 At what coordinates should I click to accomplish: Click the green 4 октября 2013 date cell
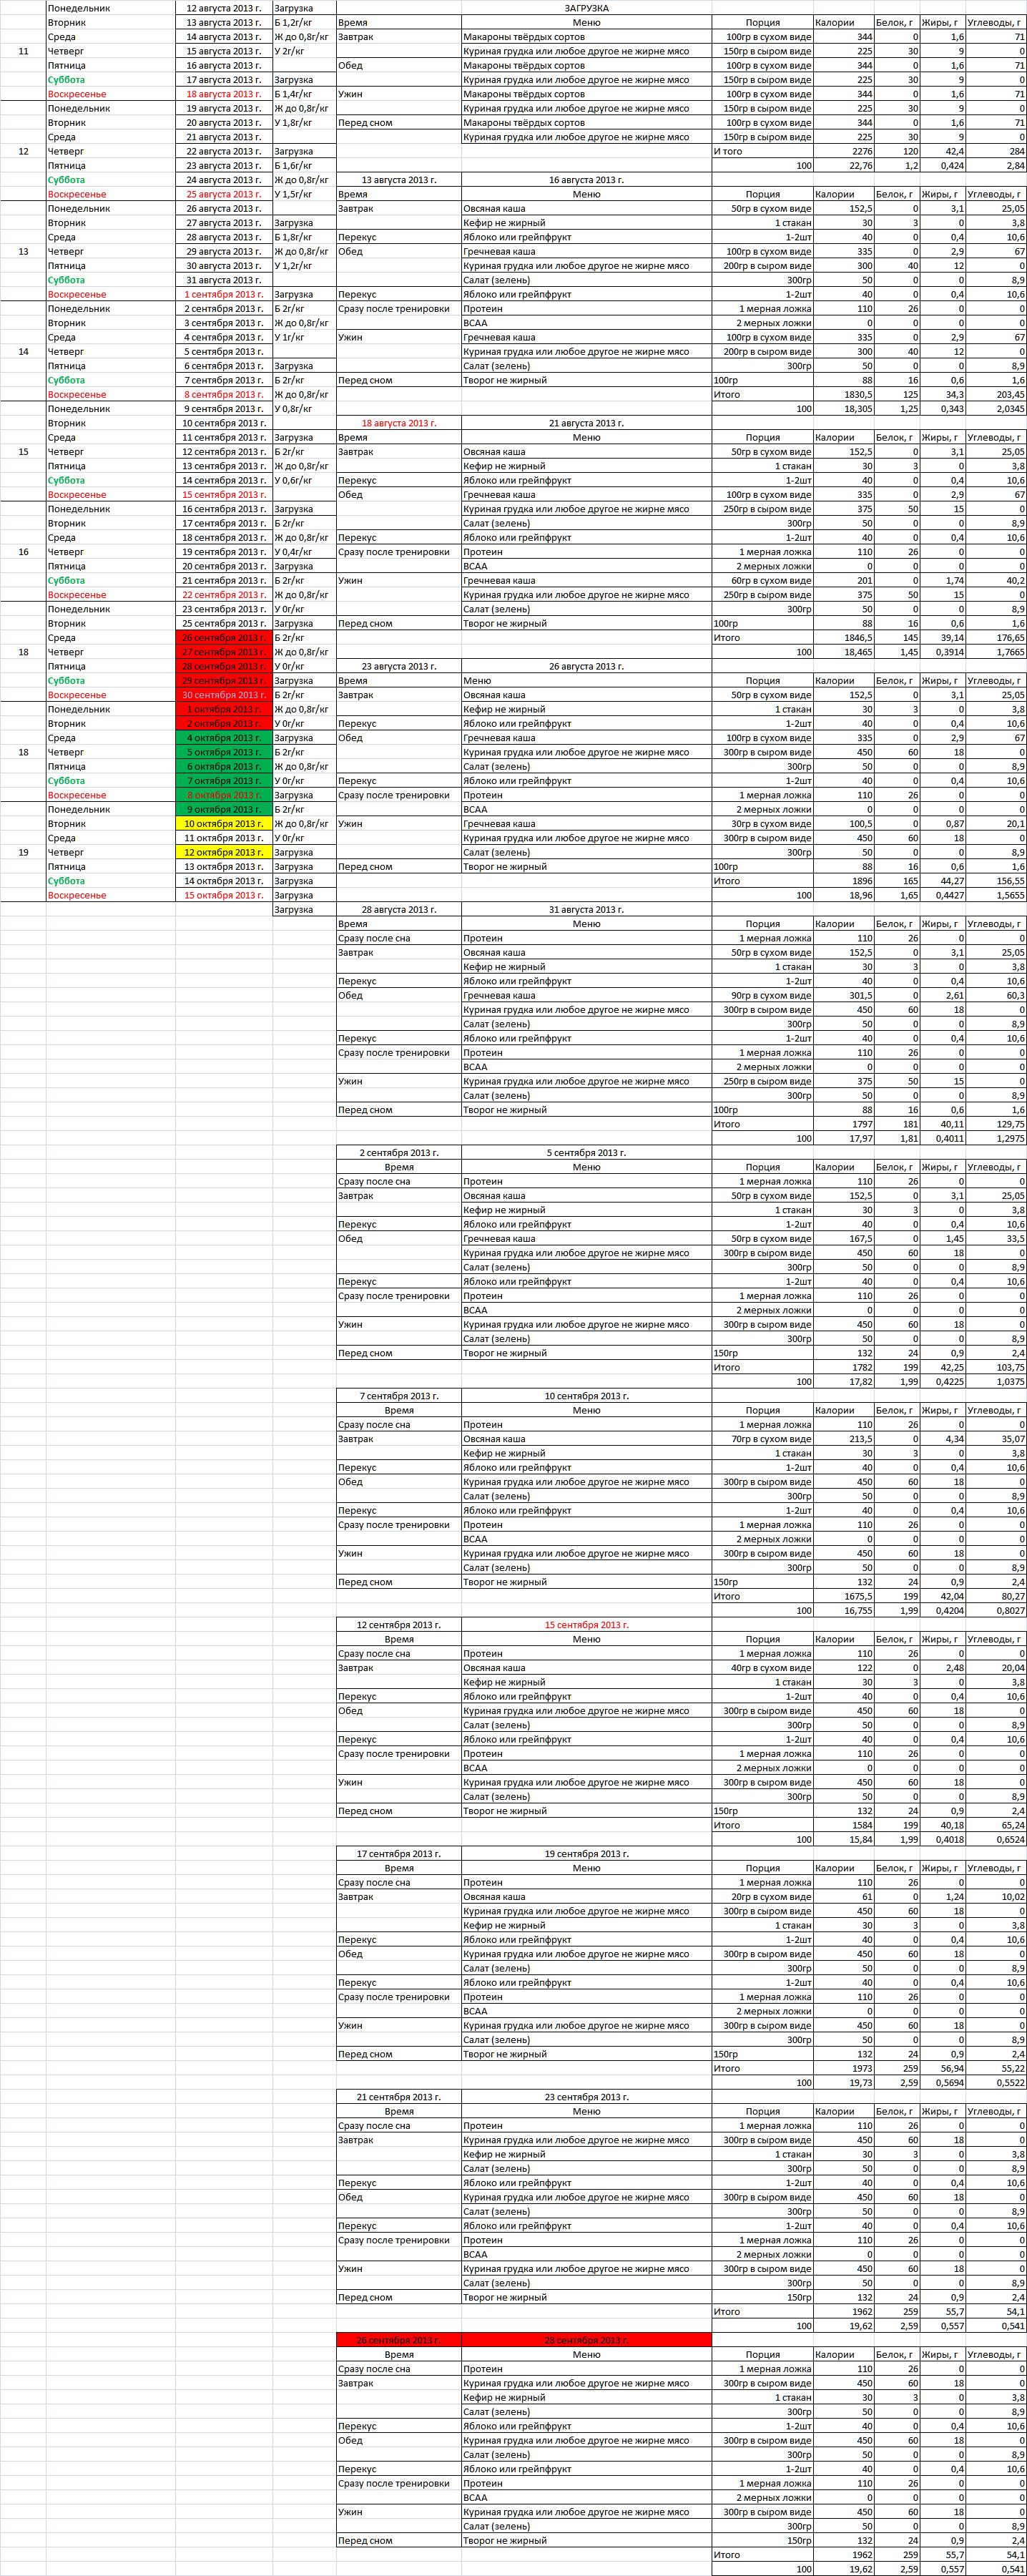(x=224, y=738)
